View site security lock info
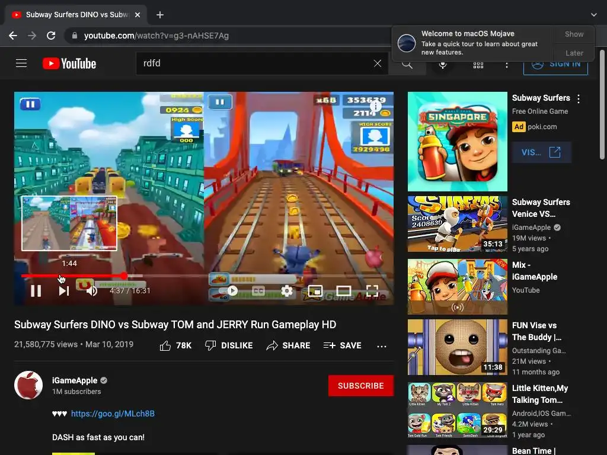This screenshot has height=455, width=607. 75,36
